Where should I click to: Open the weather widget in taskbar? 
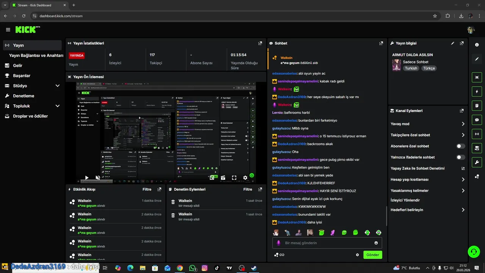click(407, 268)
